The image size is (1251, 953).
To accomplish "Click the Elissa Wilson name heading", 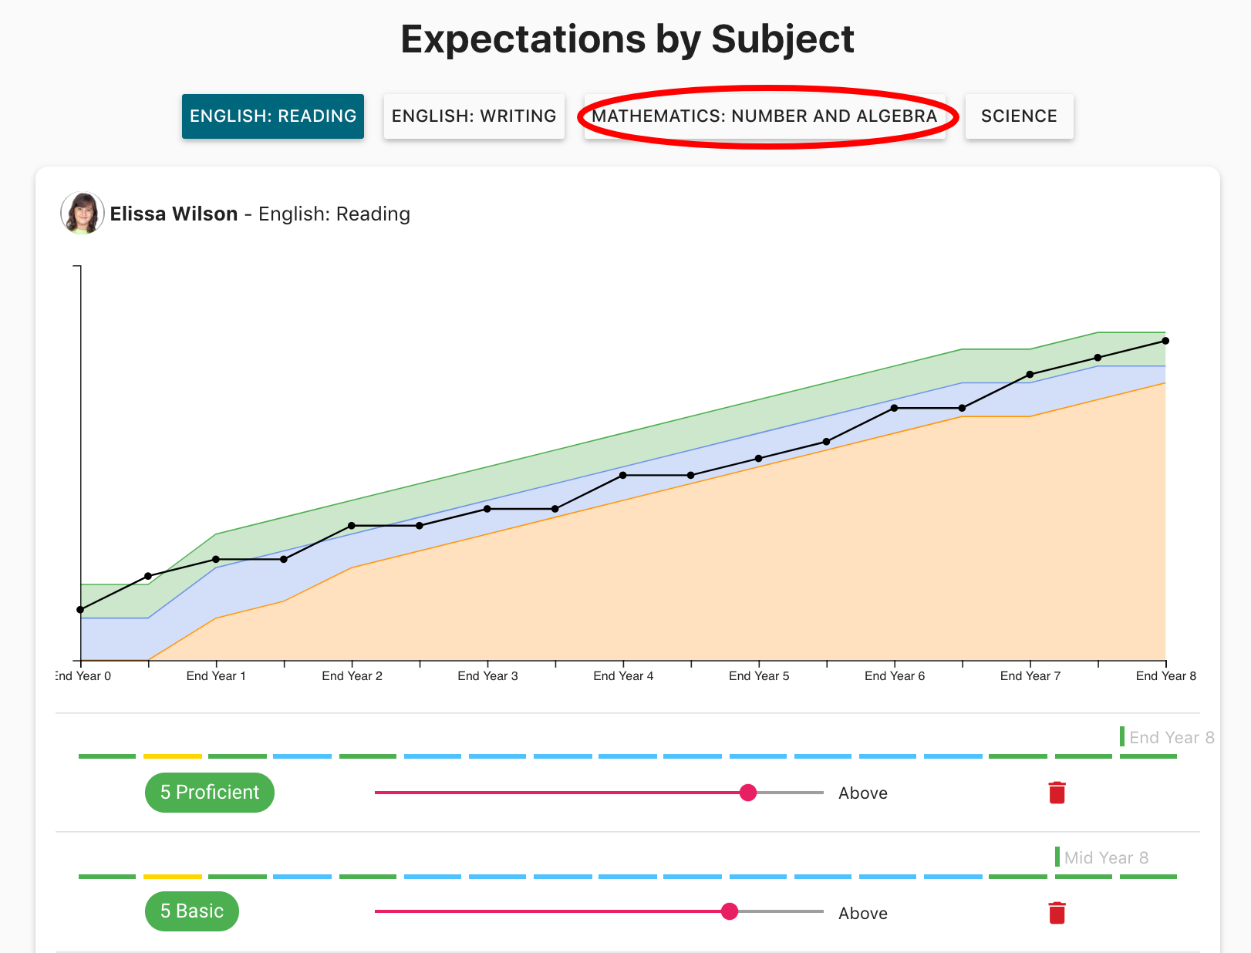I will pyautogui.click(x=174, y=214).
